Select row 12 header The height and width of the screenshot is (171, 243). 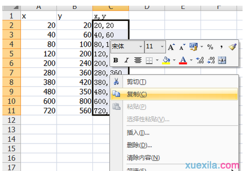(11, 120)
